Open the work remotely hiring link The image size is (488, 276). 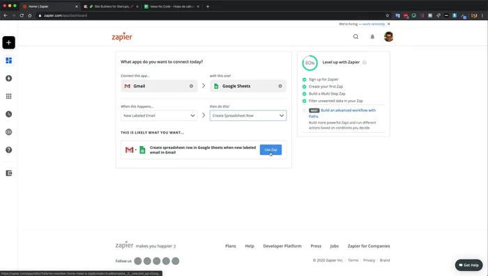point(374,24)
